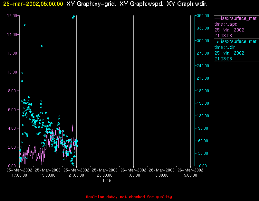Click the title text XY Graph:wdir.
The height and width of the screenshot is (201, 259).
(x=187, y=4)
